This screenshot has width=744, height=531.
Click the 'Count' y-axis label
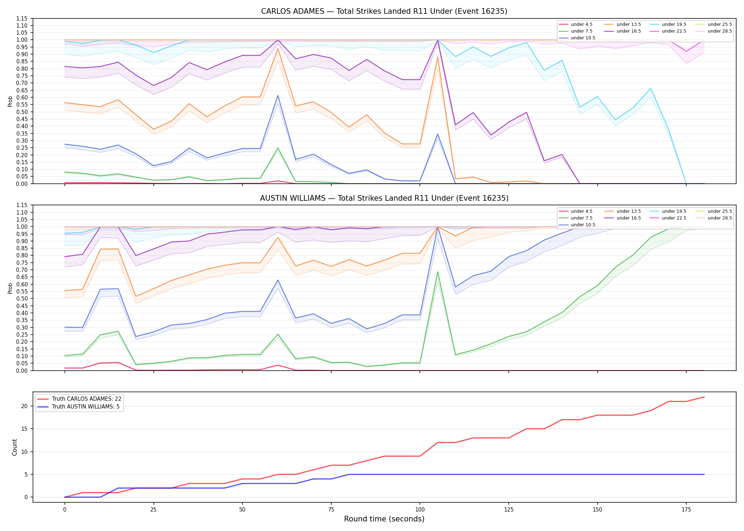pyautogui.click(x=15, y=447)
